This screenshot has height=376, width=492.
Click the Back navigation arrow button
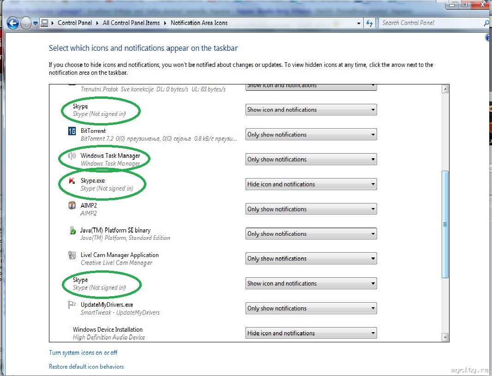point(13,23)
